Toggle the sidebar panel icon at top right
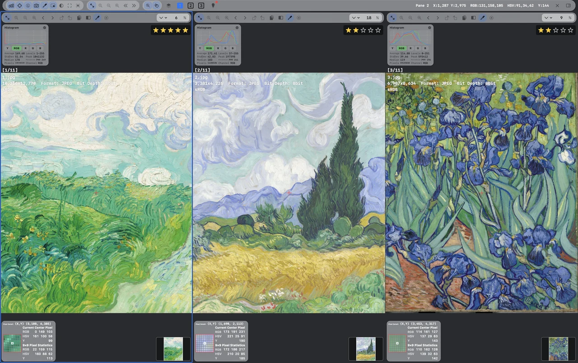Viewport: 578px width, 363px height. [569, 5]
